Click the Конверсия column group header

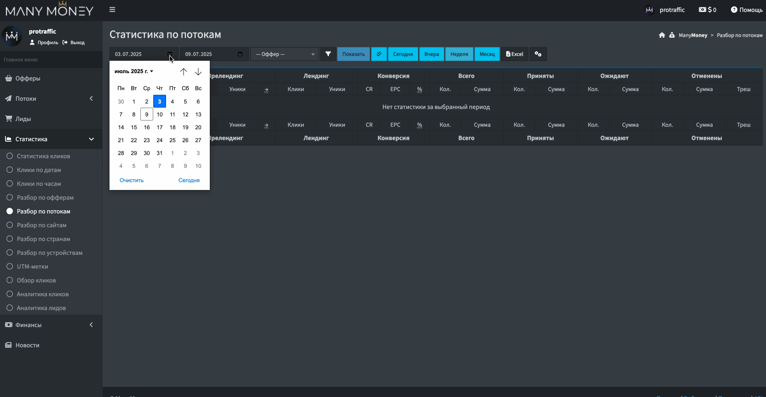click(x=393, y=76)
